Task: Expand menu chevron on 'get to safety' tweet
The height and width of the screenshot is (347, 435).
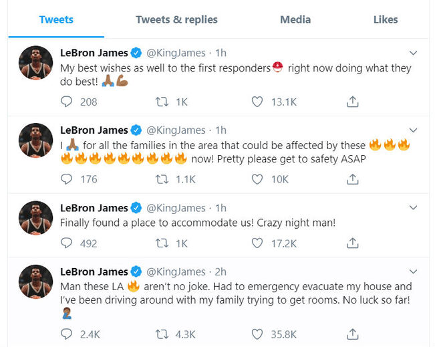Action: tap(413, 130)
